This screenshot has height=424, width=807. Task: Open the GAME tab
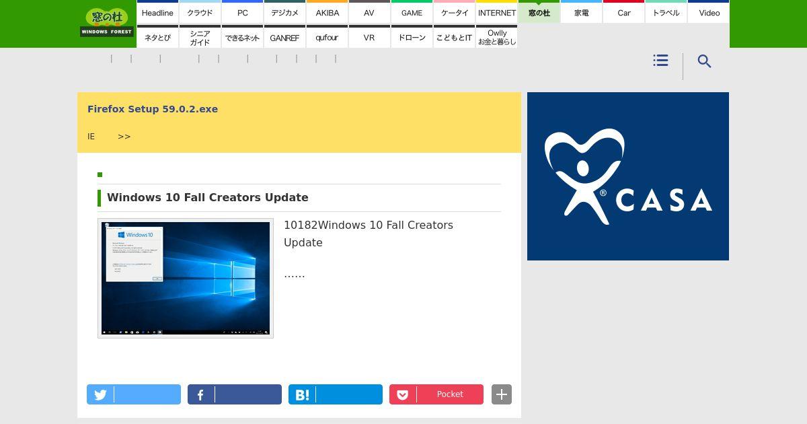point(412,12)
